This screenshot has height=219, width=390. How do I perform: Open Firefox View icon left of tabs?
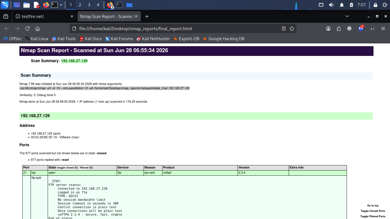point(6,17)
